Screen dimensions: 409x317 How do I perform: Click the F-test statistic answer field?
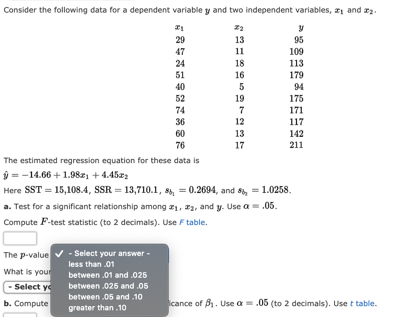[20, 238]
